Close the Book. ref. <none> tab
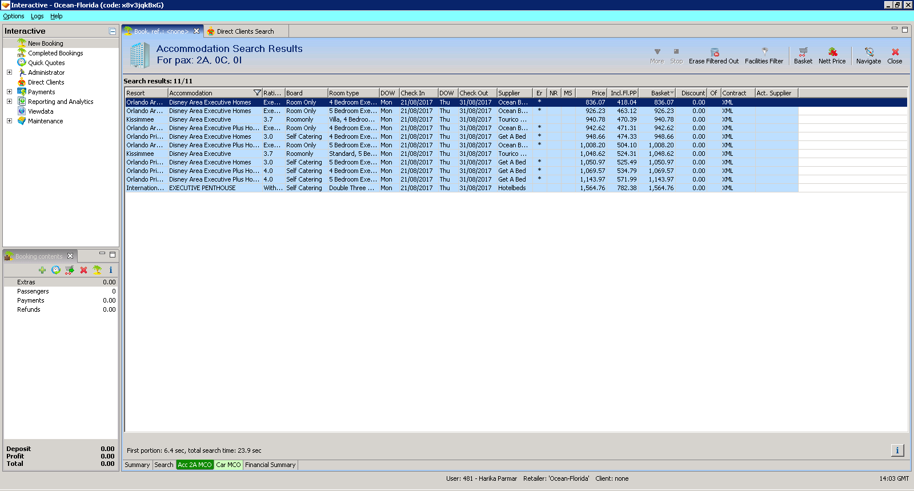Viewport: 914px width, 491px height. pyautogui.click(x=197, y=31)
